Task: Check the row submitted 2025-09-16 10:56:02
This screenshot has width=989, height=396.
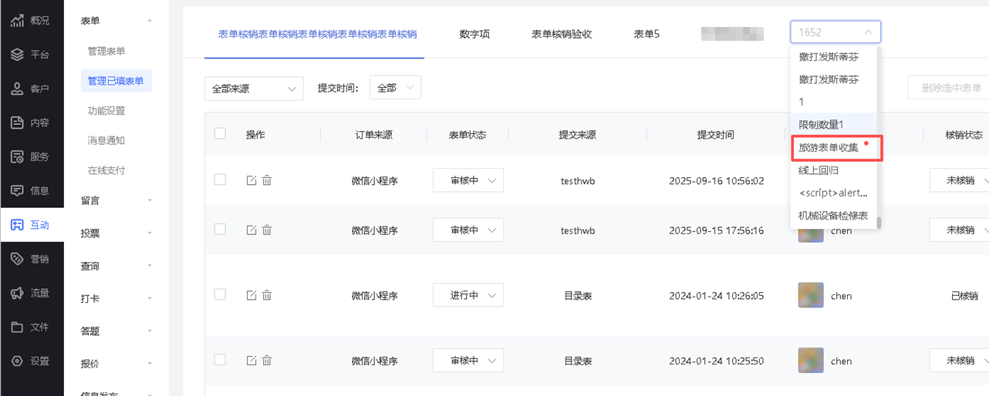Action: pos(220,180)
